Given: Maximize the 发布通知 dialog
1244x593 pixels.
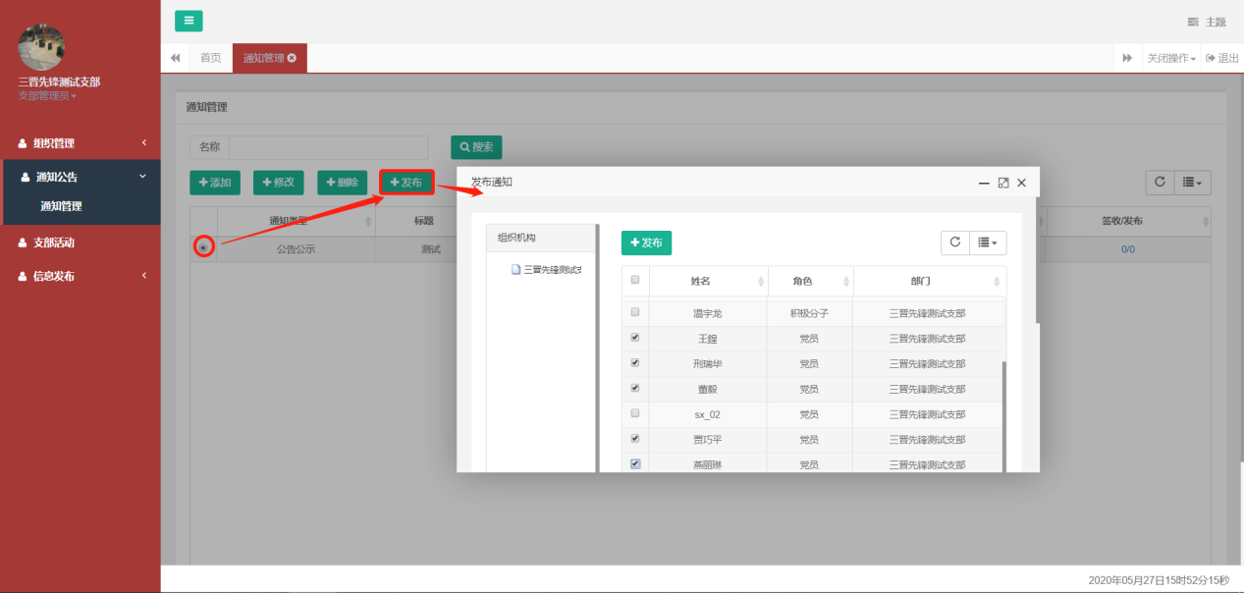Looking at the screenshot, I should click(1003, 183).
